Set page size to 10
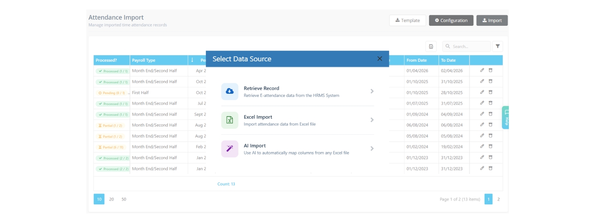595x223 pixels. pos(99,199)
